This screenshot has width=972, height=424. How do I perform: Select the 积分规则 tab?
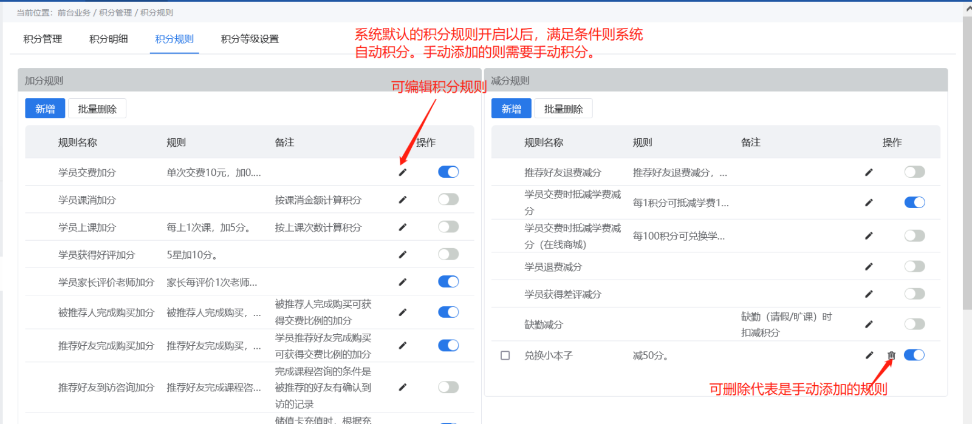[x=174, y=39]
